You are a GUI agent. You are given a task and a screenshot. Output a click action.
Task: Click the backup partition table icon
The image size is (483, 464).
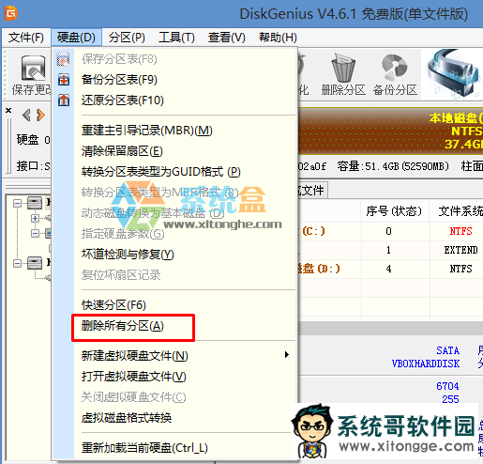(x=64, y=80)
